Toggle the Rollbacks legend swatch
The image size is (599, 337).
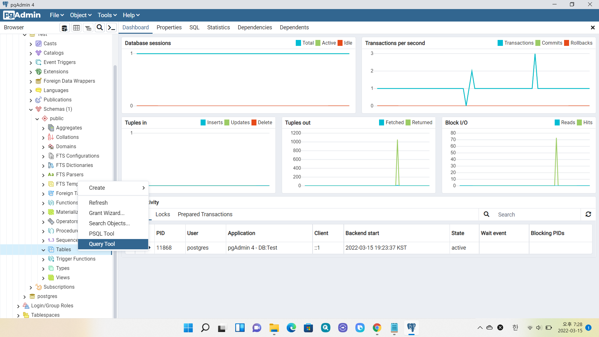click(567, 43)
